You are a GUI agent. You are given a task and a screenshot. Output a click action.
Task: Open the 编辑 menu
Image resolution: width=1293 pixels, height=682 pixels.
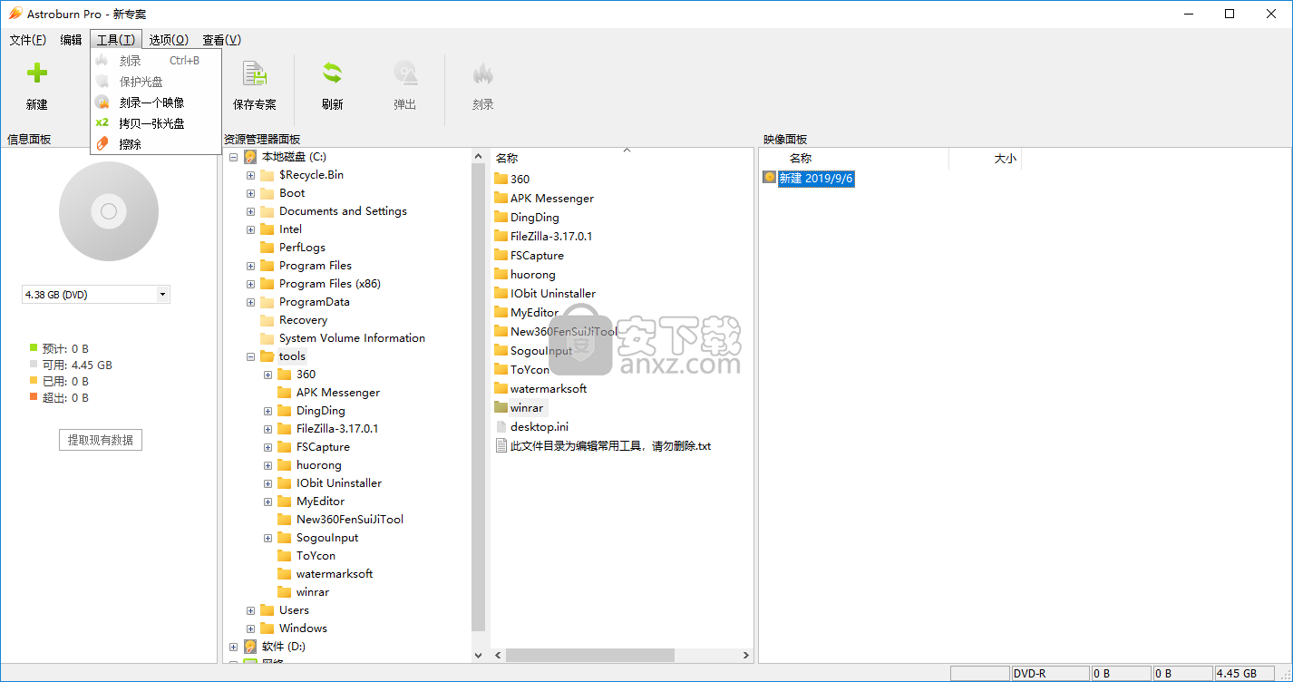point(71,40)
